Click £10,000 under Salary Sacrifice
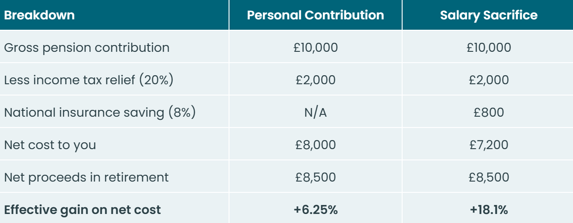This screenshot has height=223, width=573. point(489,47)
